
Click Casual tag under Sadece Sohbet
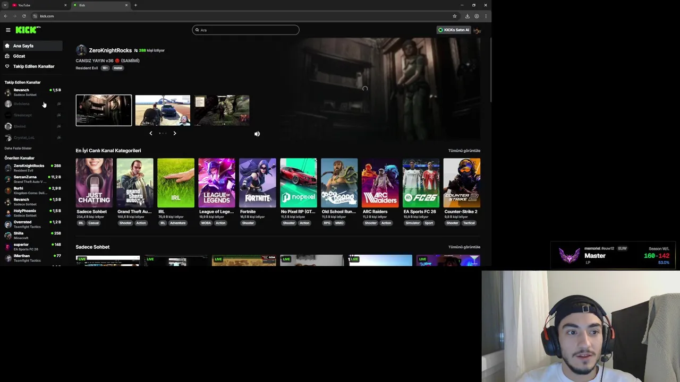click(x=93, y=223)
